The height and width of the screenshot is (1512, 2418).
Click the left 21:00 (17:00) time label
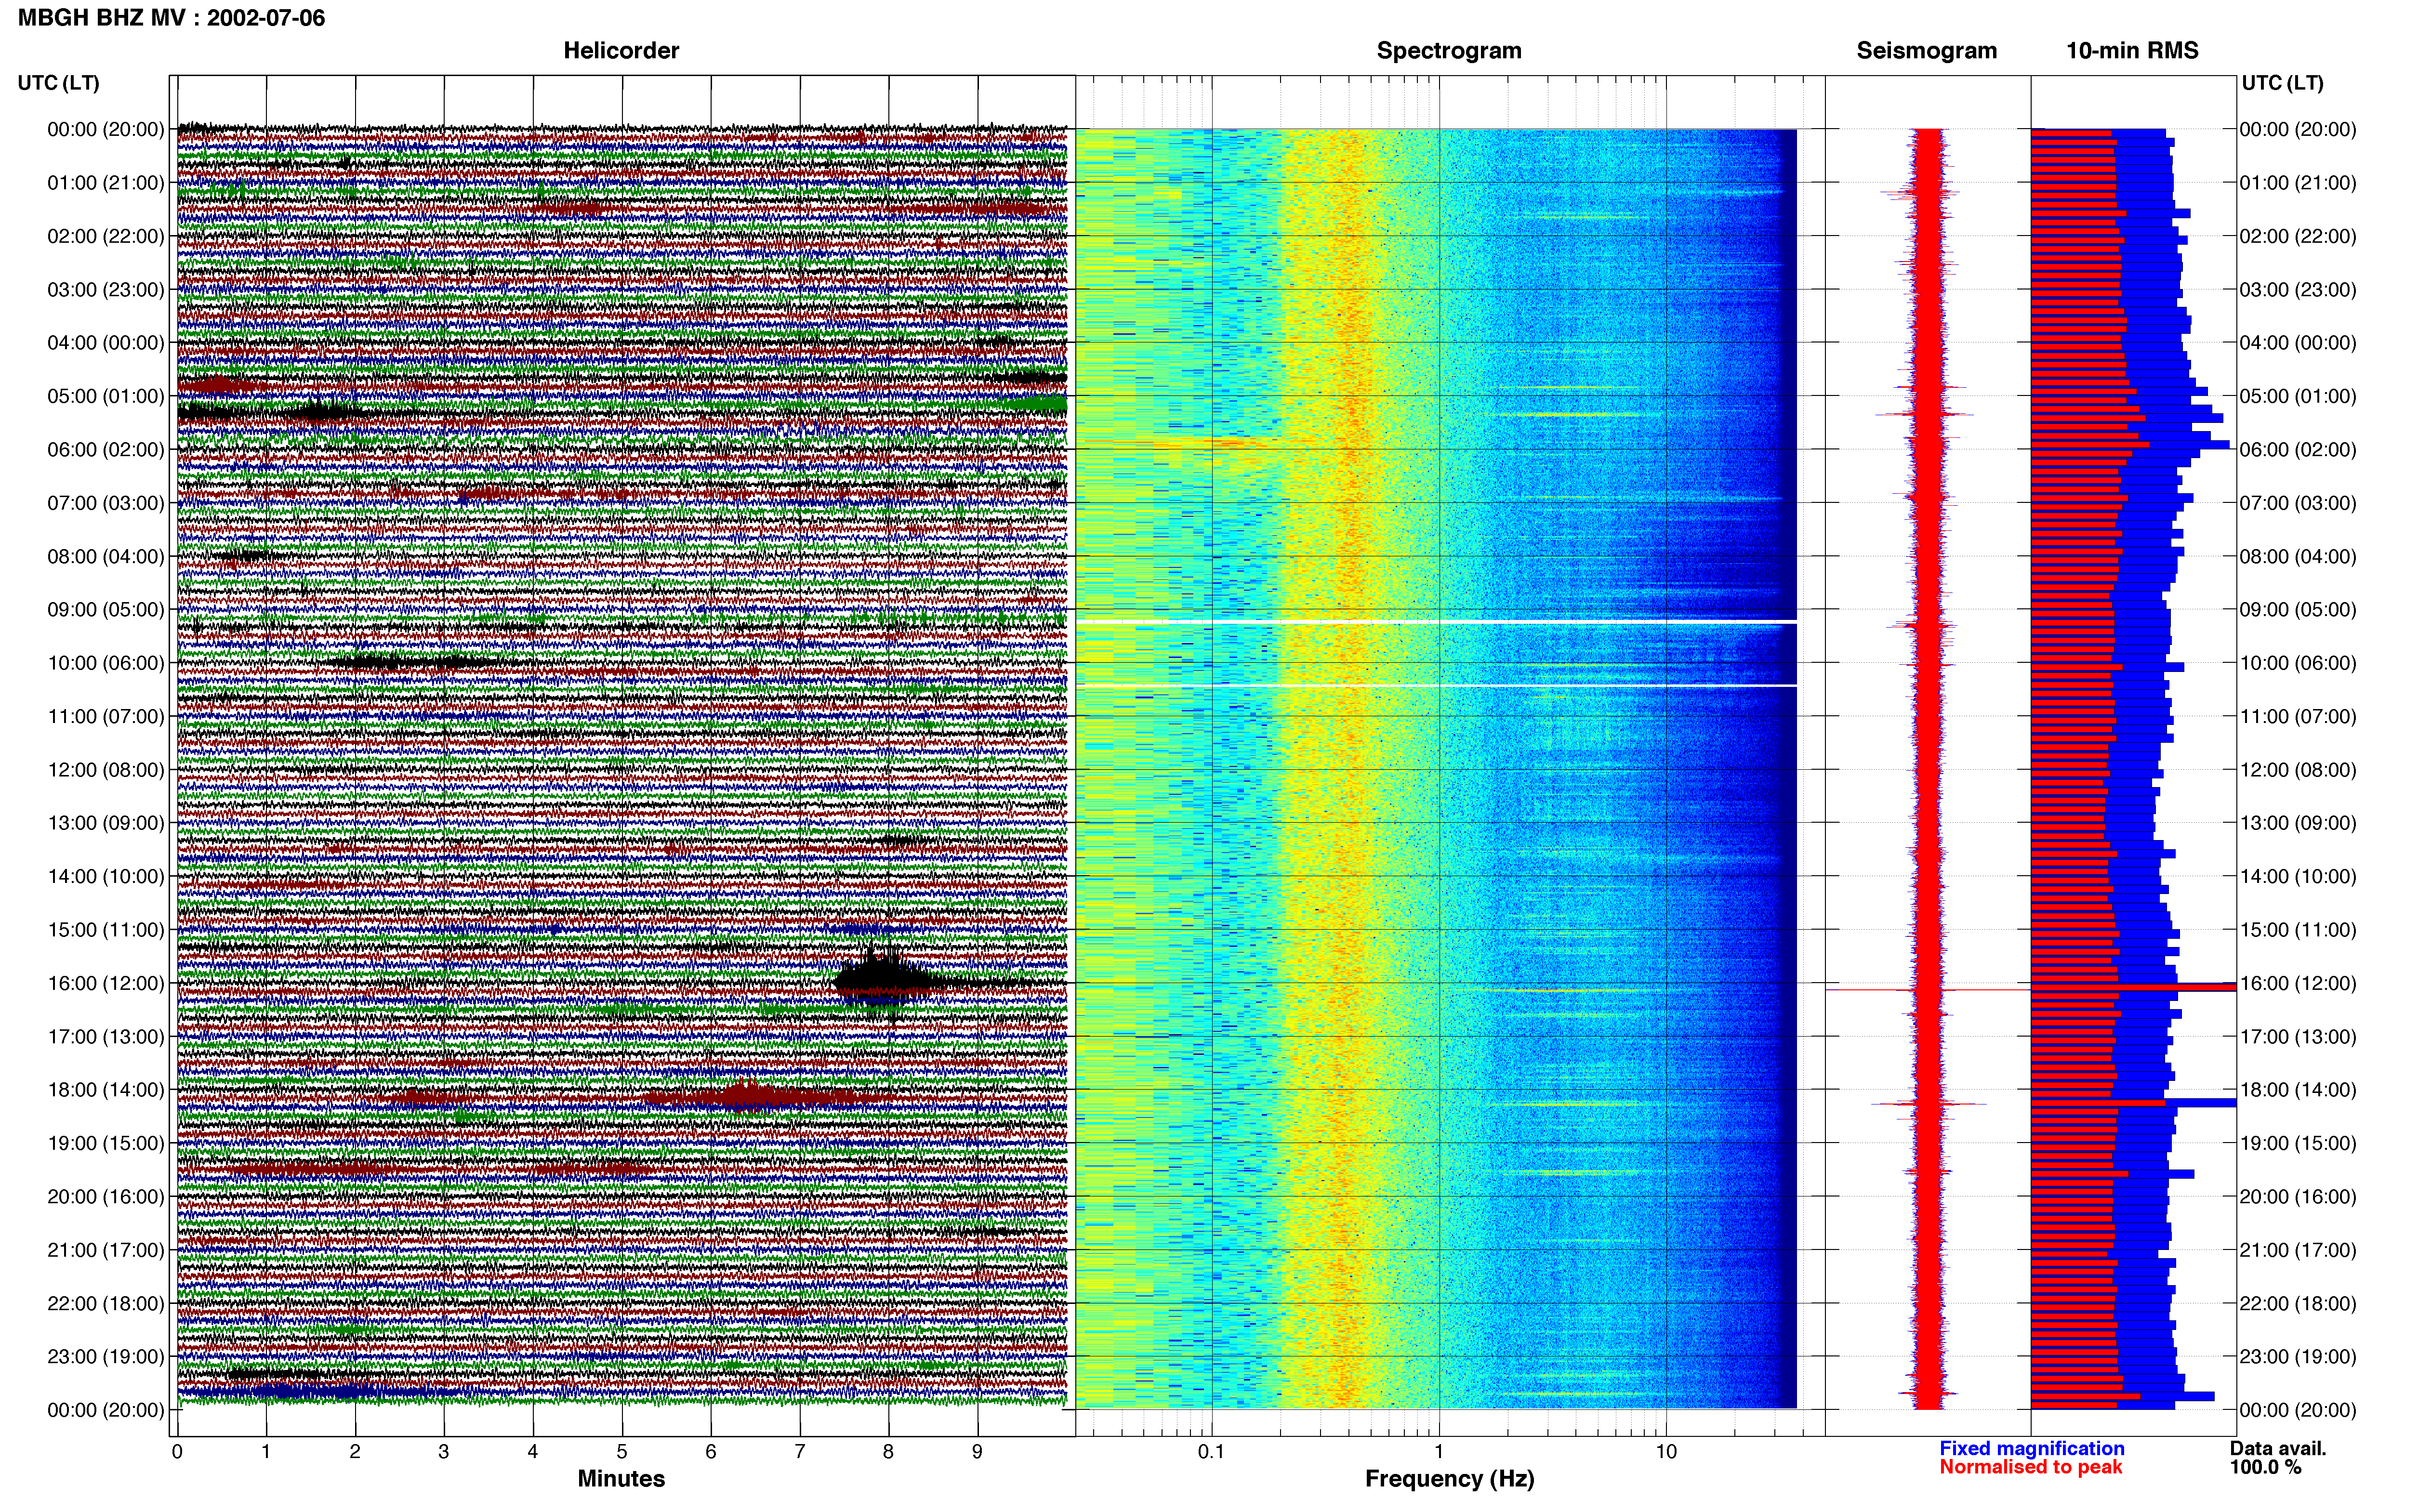(106, 1250)
